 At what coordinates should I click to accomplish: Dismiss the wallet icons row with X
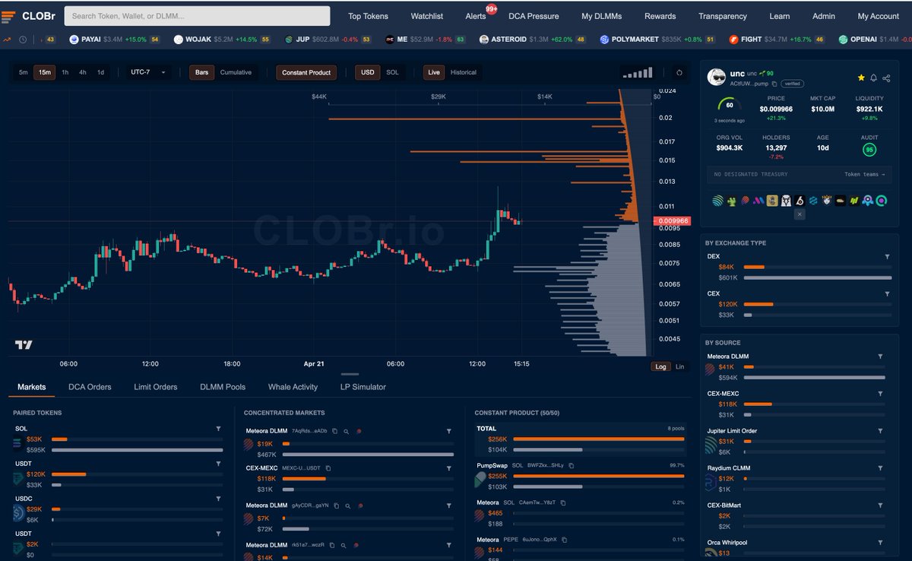tap(799, 215)
